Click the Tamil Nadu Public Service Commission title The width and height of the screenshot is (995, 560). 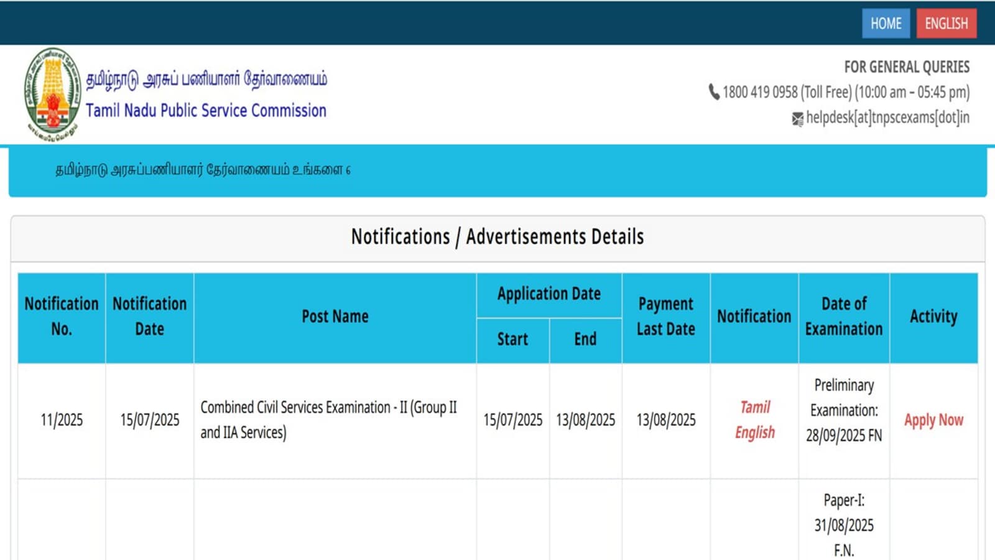[x=206, y=111]
